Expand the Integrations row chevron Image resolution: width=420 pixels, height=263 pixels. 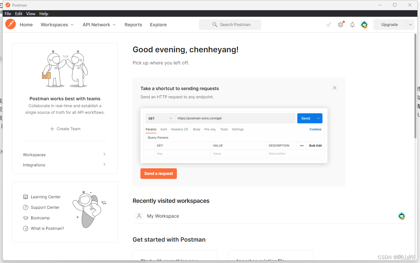(104, 164)
